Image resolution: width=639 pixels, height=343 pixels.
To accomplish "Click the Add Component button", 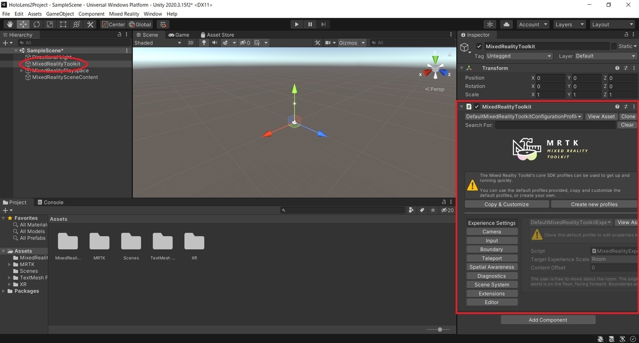I will coord(548,320).
